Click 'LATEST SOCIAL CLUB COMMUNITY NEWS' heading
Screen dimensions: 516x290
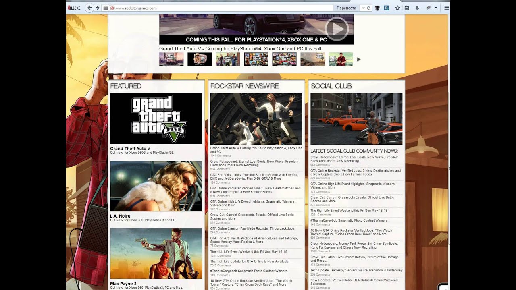[x=354, y=151]
